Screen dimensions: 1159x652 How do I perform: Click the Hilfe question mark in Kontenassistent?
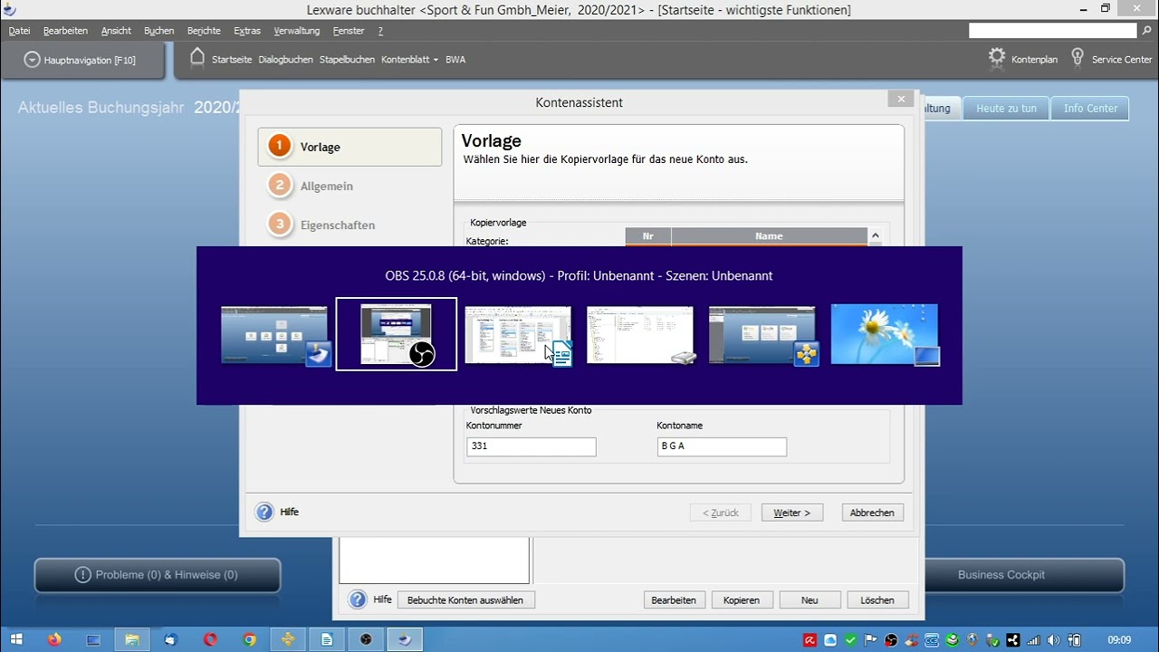[264, 513]
